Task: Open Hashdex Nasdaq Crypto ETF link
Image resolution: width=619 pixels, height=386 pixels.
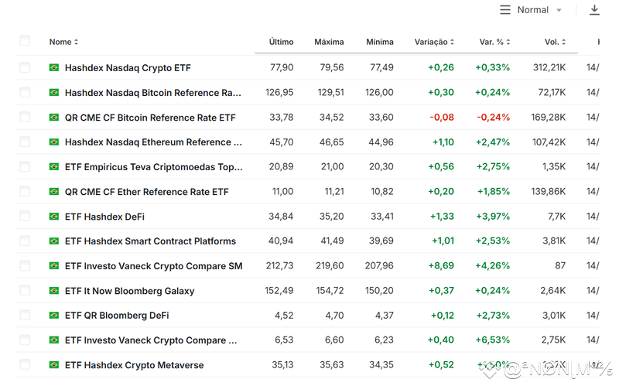Action: pyautogui.click(x=128, y=68)
